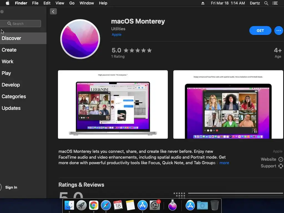Open the developer Website link
This screenshot has height=213, width=284.
click(x=268, y=159)
